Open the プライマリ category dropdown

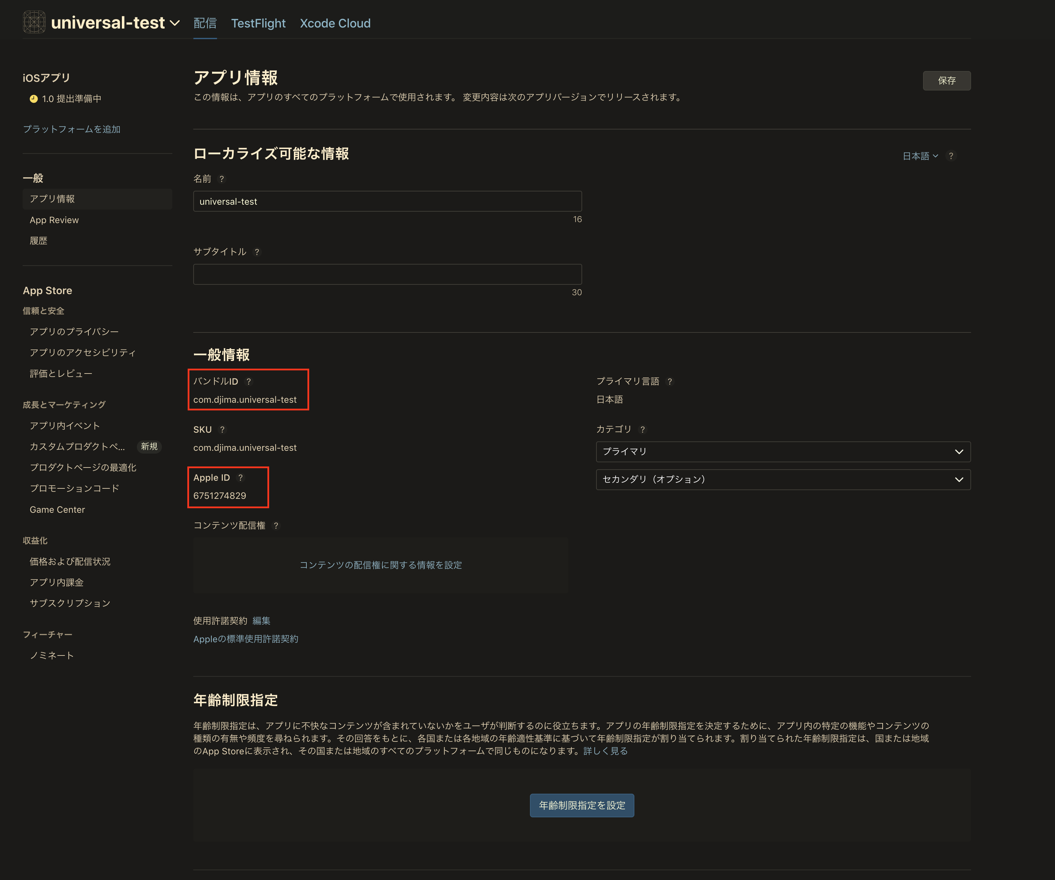click(783, 451)
